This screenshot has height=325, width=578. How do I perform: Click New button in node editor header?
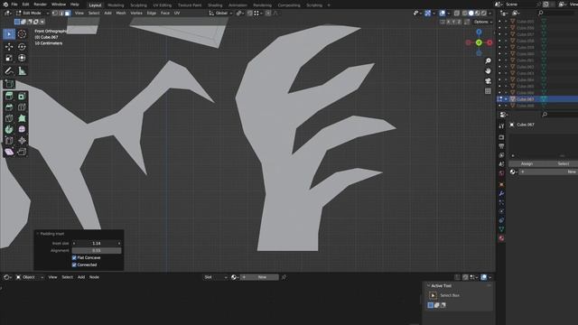point(259,277)
